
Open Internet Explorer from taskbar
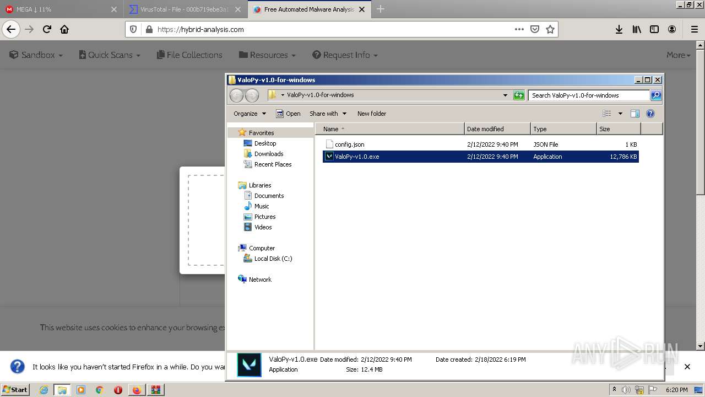44,390
